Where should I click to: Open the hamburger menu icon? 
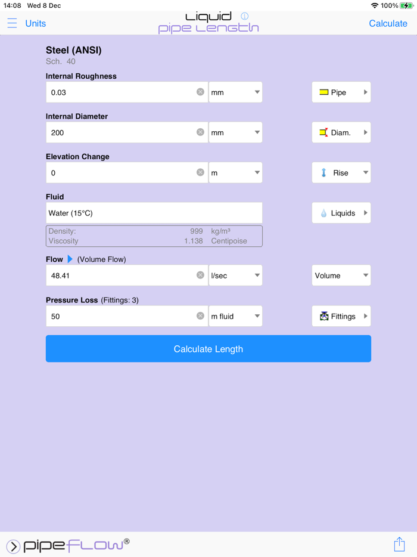point(12,23)
